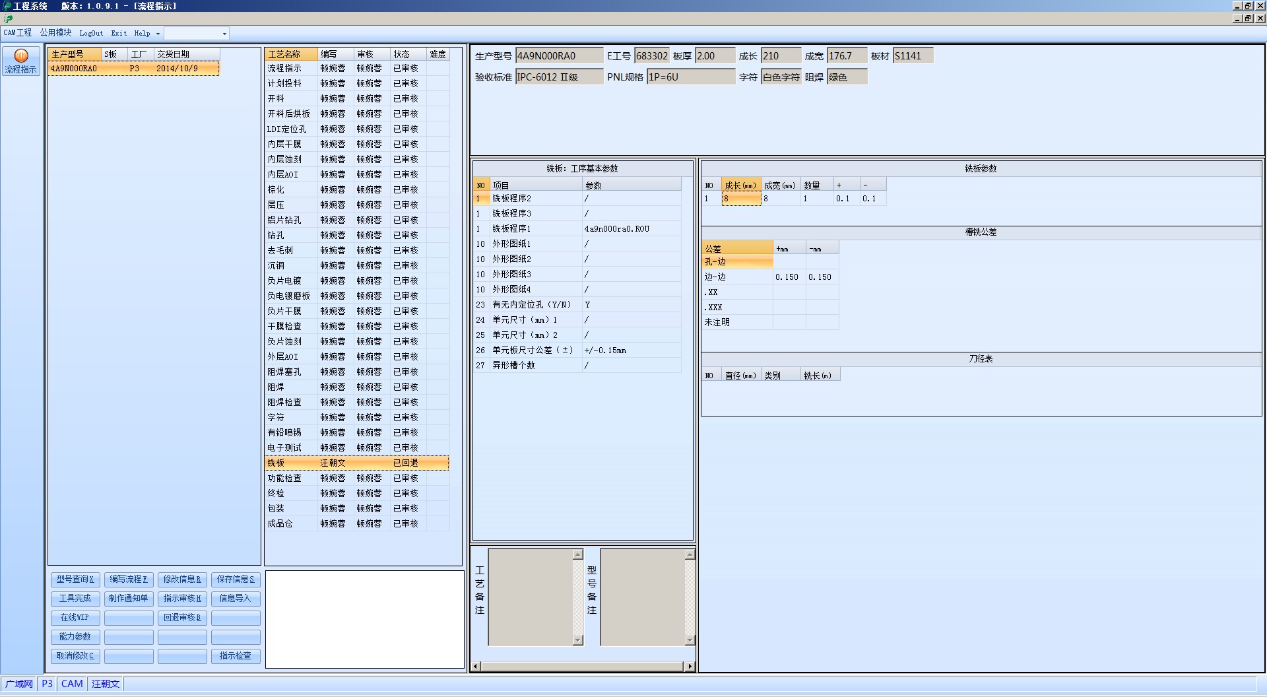
Task: Click the 广域网 status bar entry
Action: [19, 684]
